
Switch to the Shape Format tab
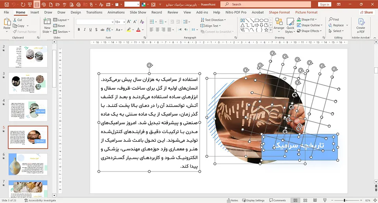click(279, 12)
